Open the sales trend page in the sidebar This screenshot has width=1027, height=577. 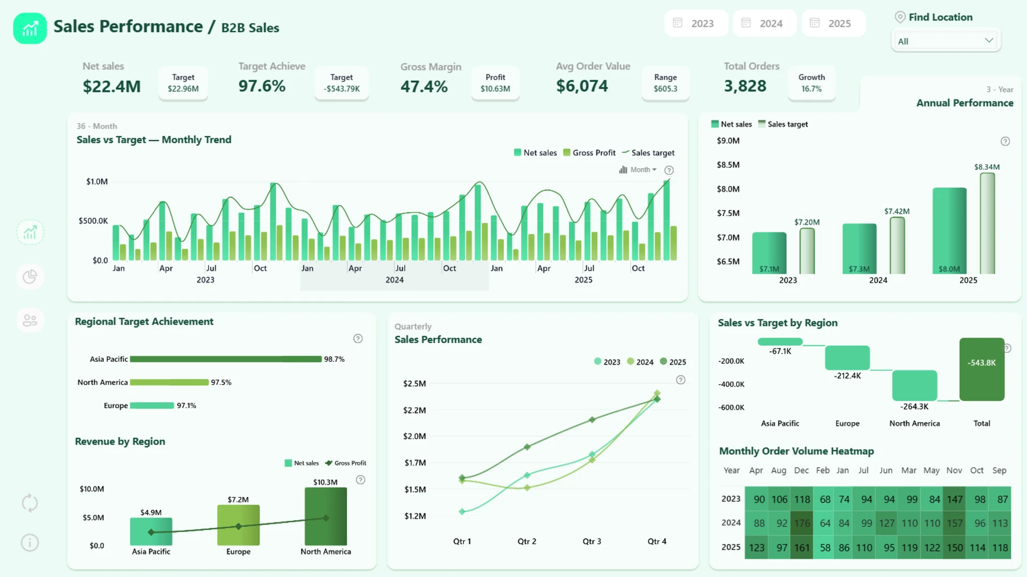click(30, 232)
